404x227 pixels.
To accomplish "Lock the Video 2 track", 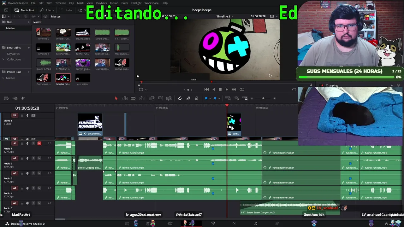I will tap(22, 115).
